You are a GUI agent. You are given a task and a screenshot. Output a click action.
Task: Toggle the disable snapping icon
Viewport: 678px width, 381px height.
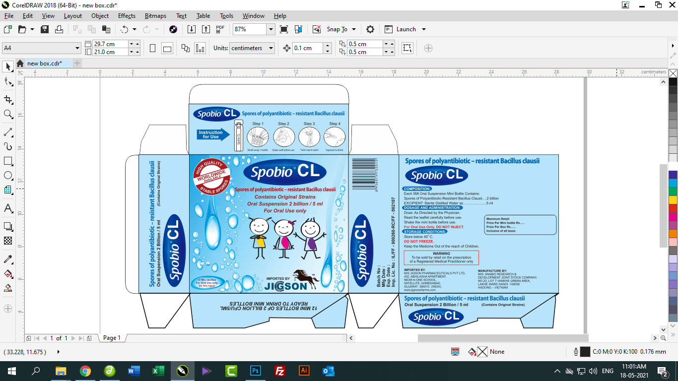tap(317, 29)
